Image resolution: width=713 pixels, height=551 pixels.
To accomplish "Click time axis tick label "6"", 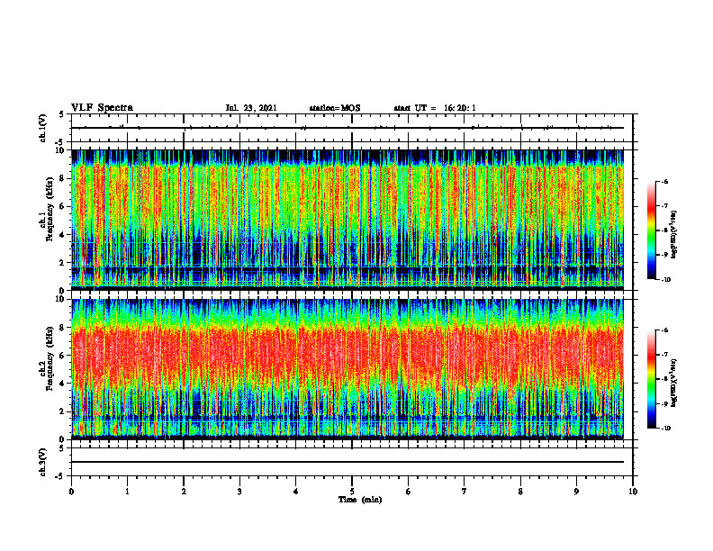I will pos(409,492).
